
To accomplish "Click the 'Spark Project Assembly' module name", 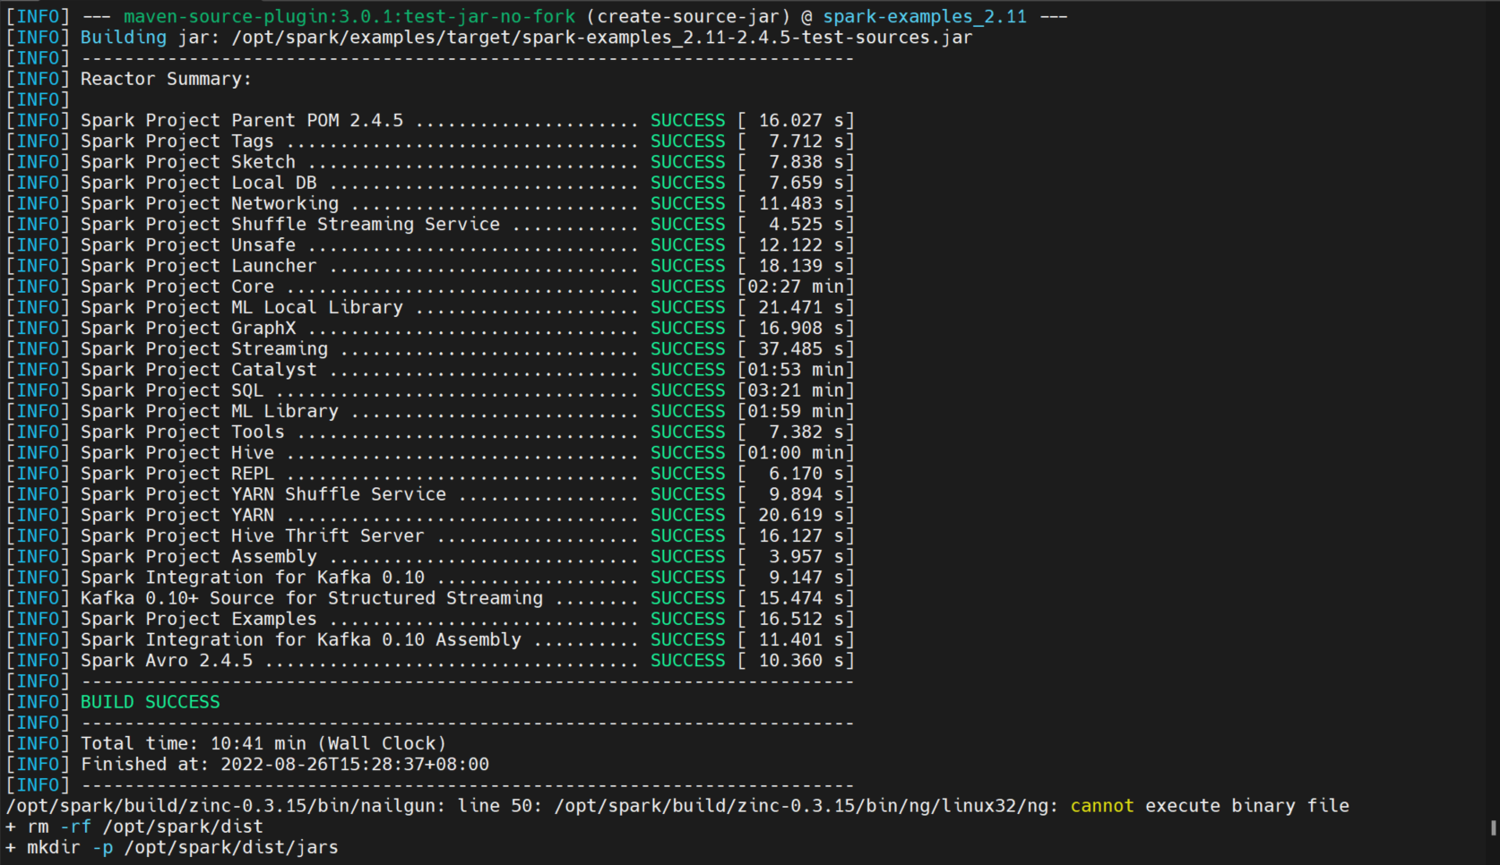I will [x=199, y=556].
